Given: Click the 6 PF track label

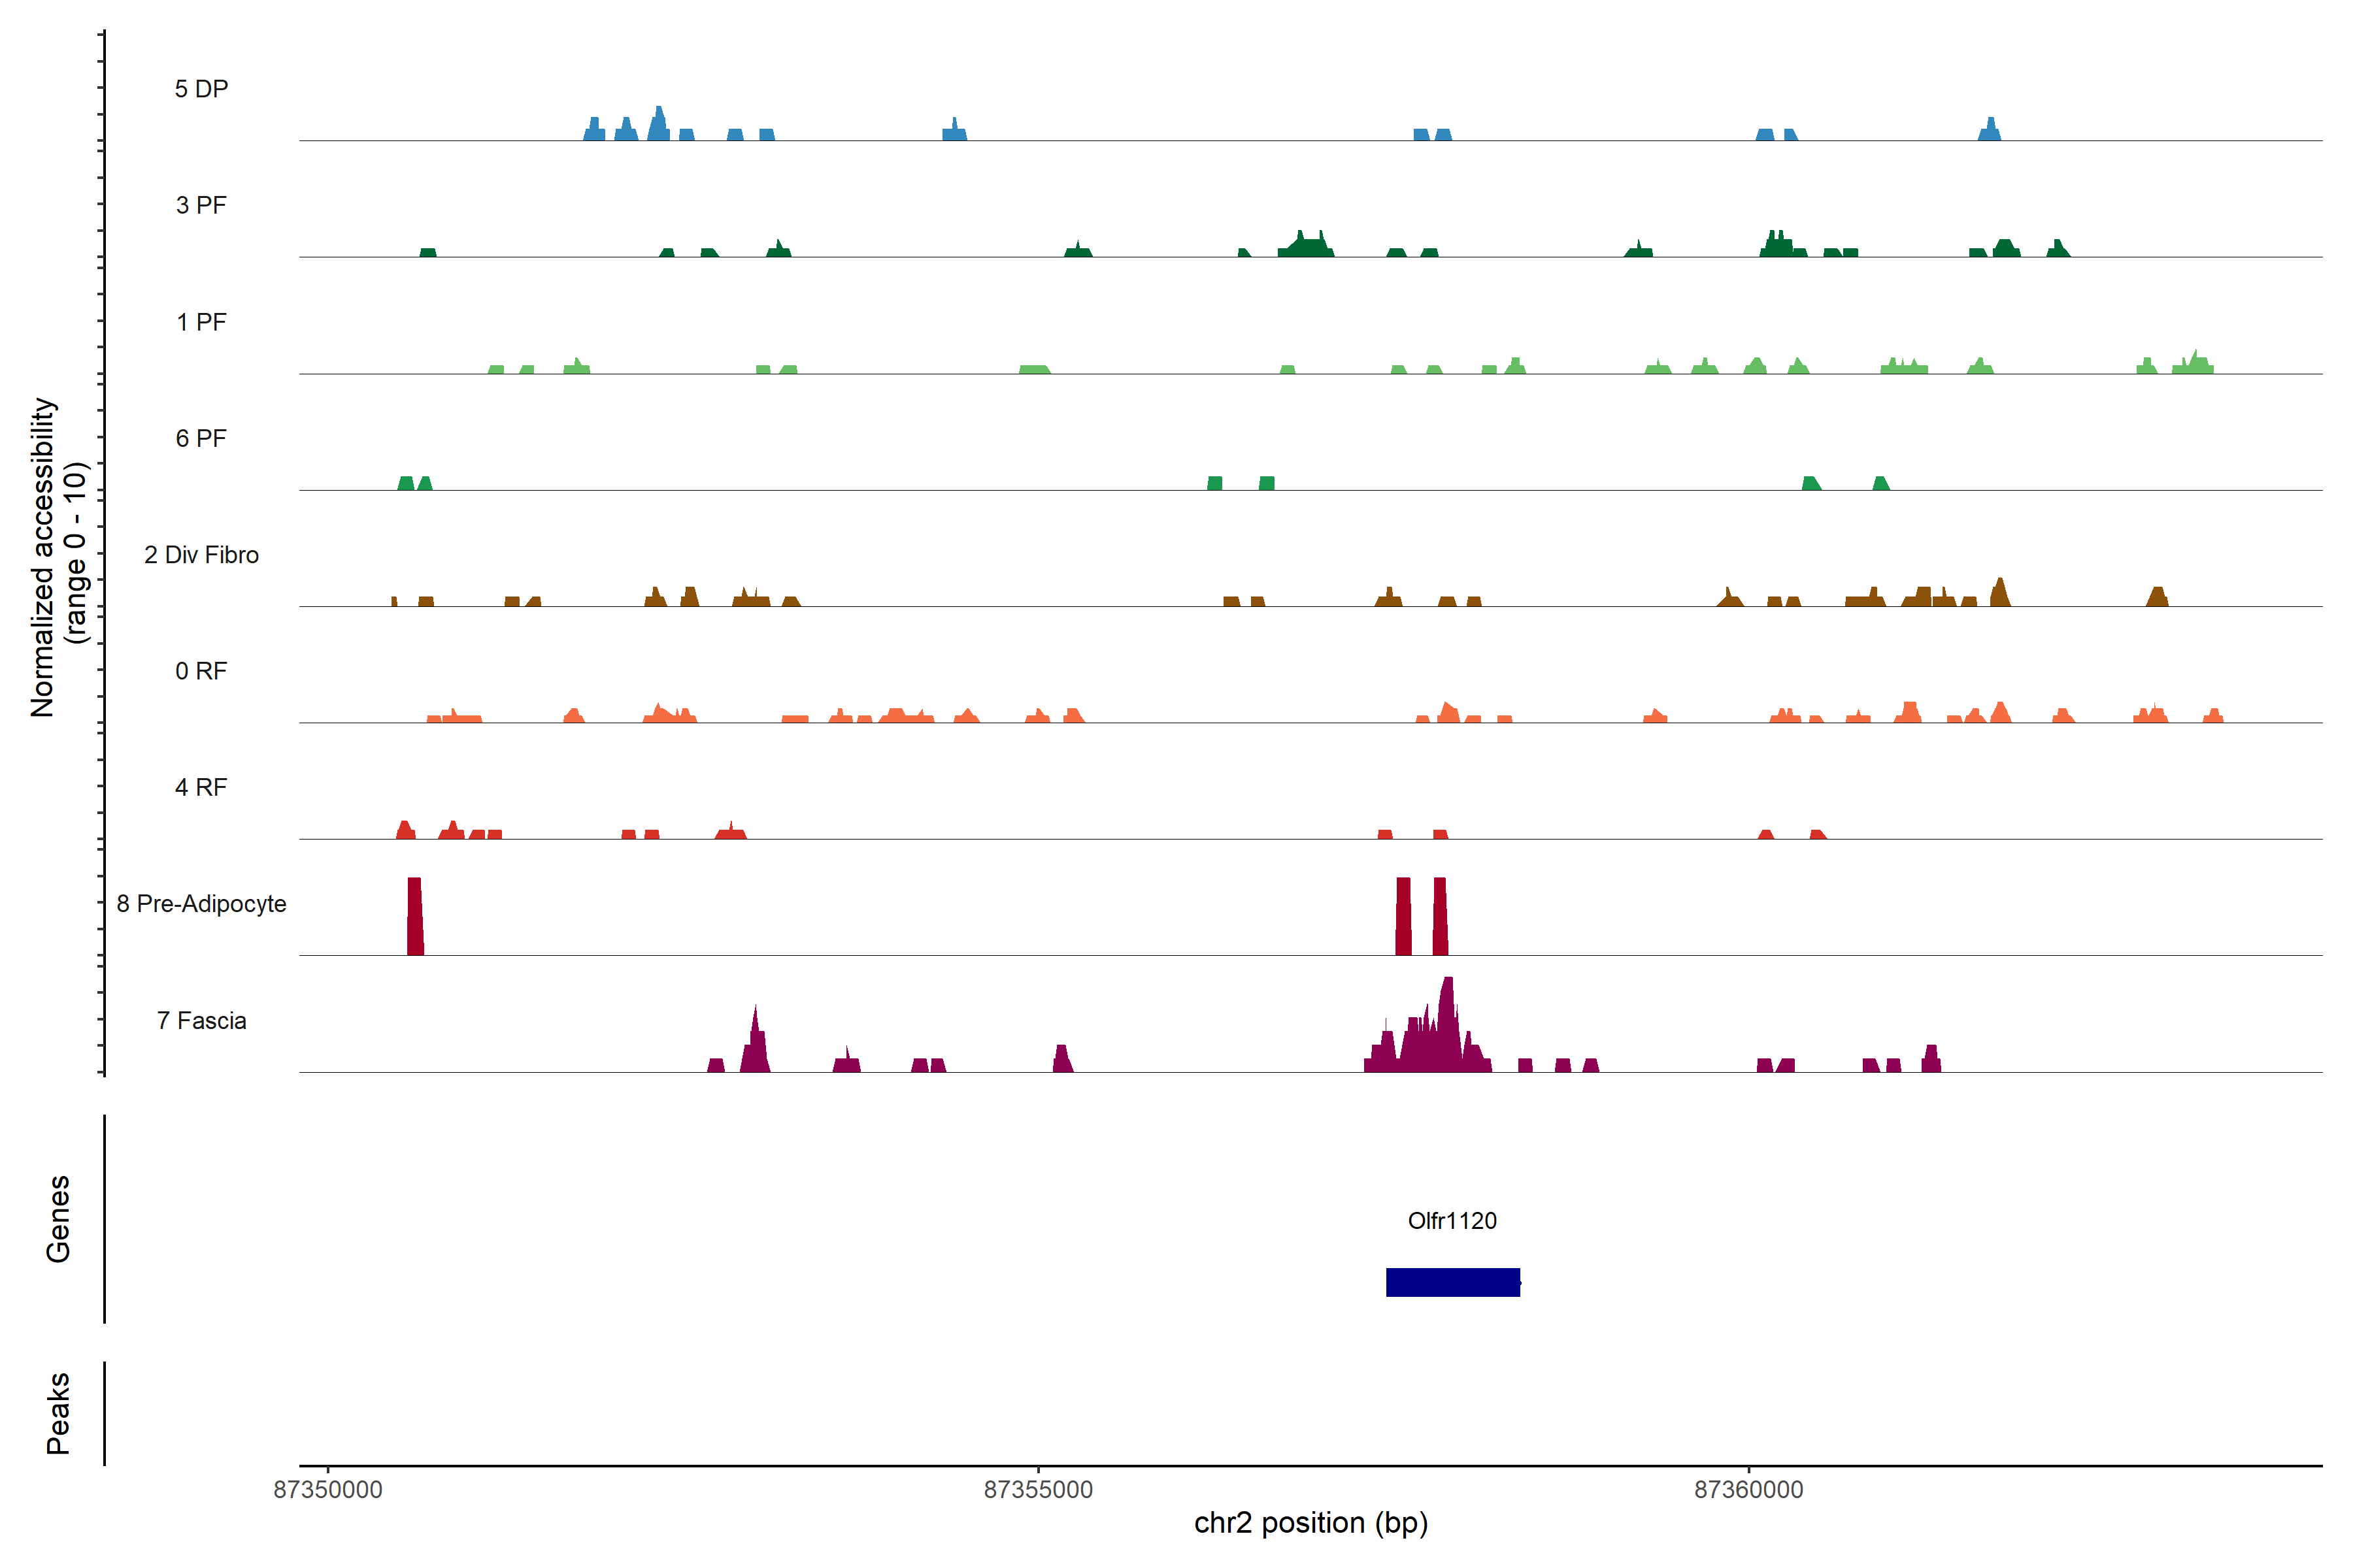Looking at the screenshot, I should pyautogui.click(x=201, y=438).
